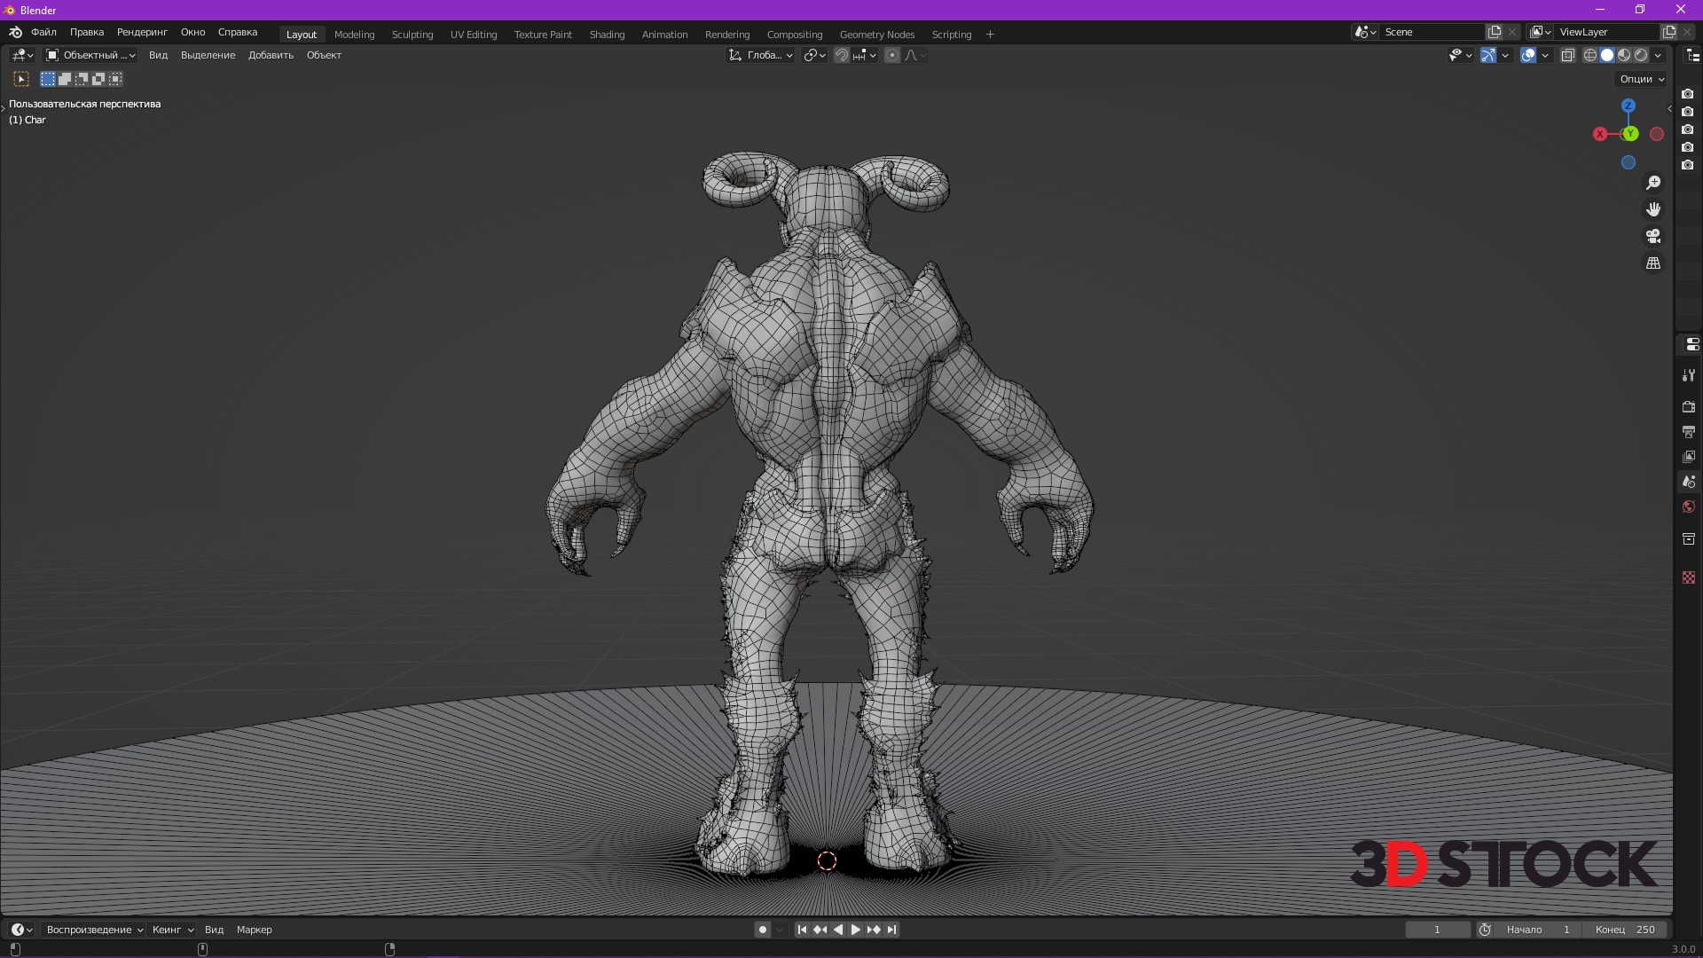
Task: Switch to the Sculpting workspace tab
Action: [x=412, y=35]
